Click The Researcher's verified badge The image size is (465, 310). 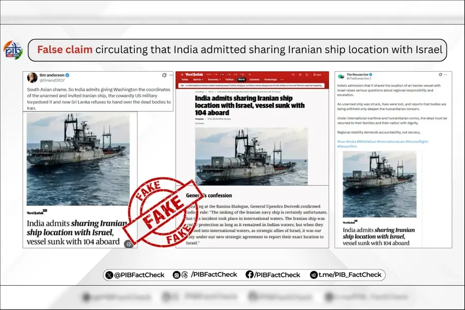point(370,74)
